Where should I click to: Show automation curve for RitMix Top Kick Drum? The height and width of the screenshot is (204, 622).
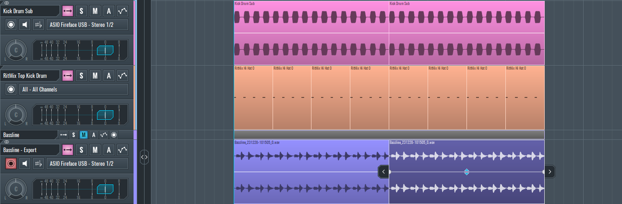(x=122, y=76)
